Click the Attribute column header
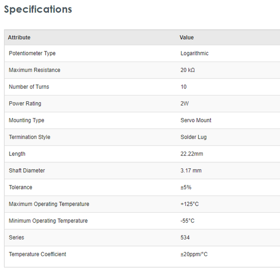 point(19,37)
